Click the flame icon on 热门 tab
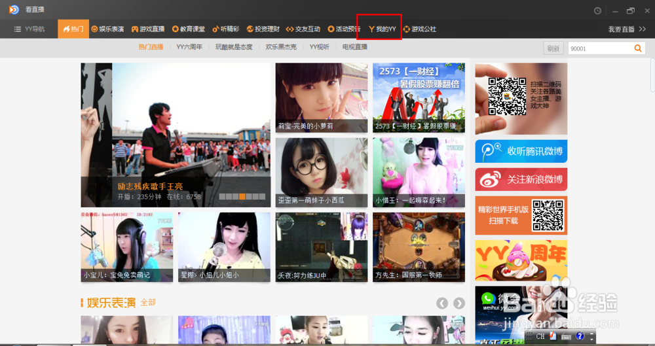Screen dimensions: 655x346 click(x=66, y=29)
